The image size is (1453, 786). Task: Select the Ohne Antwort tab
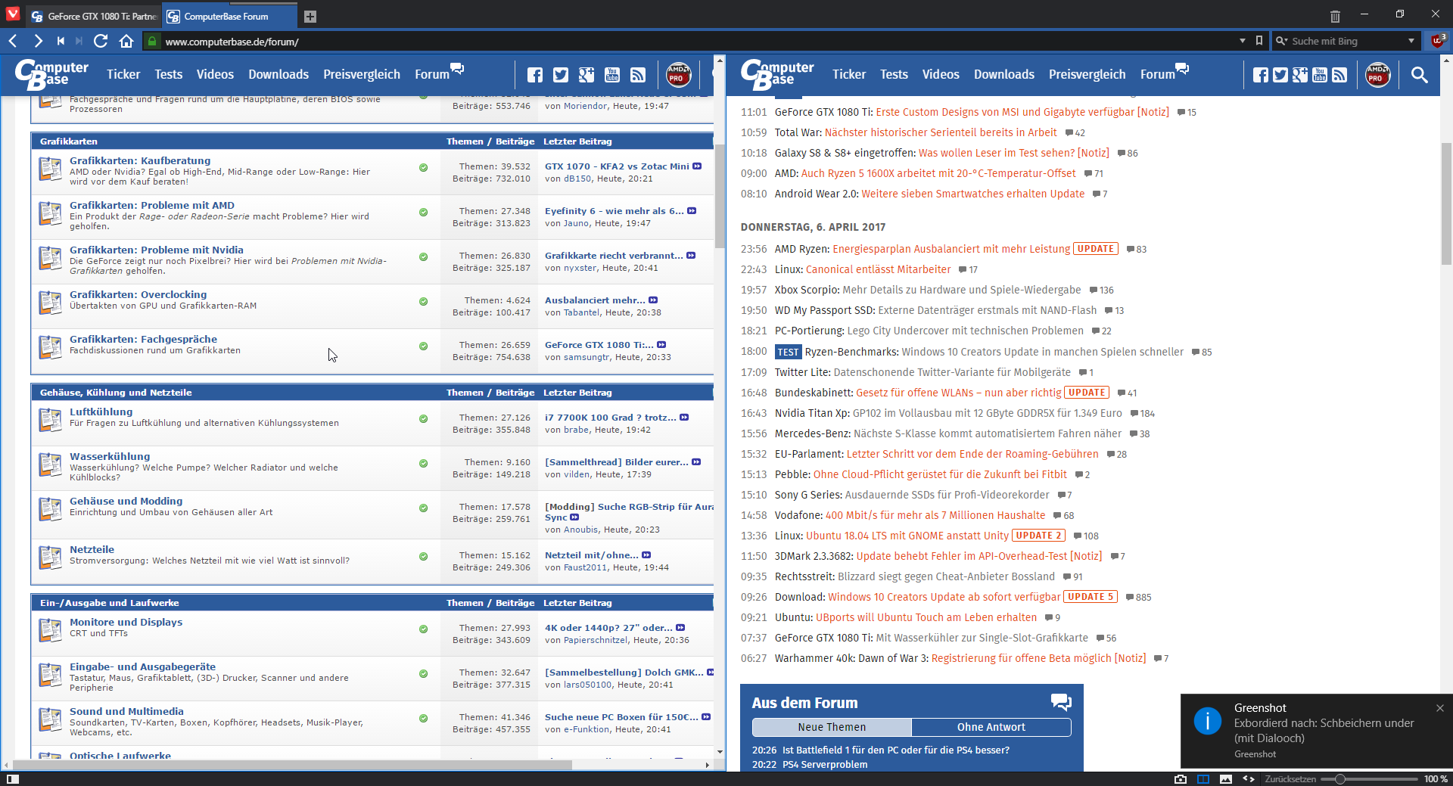coord(991,727)
